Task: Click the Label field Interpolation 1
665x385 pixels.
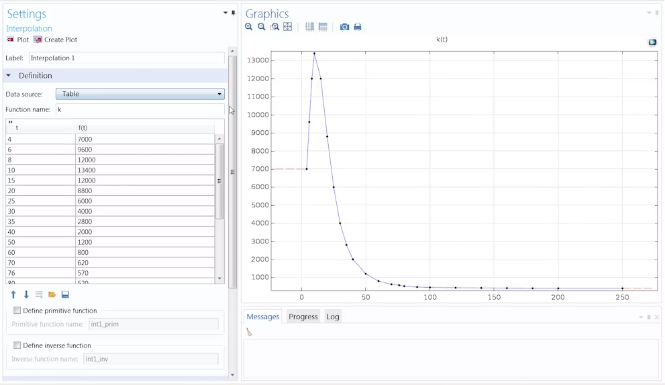Action: 126,58
